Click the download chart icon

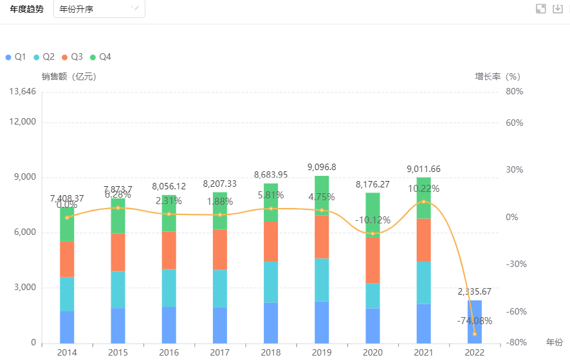(558, 9)
